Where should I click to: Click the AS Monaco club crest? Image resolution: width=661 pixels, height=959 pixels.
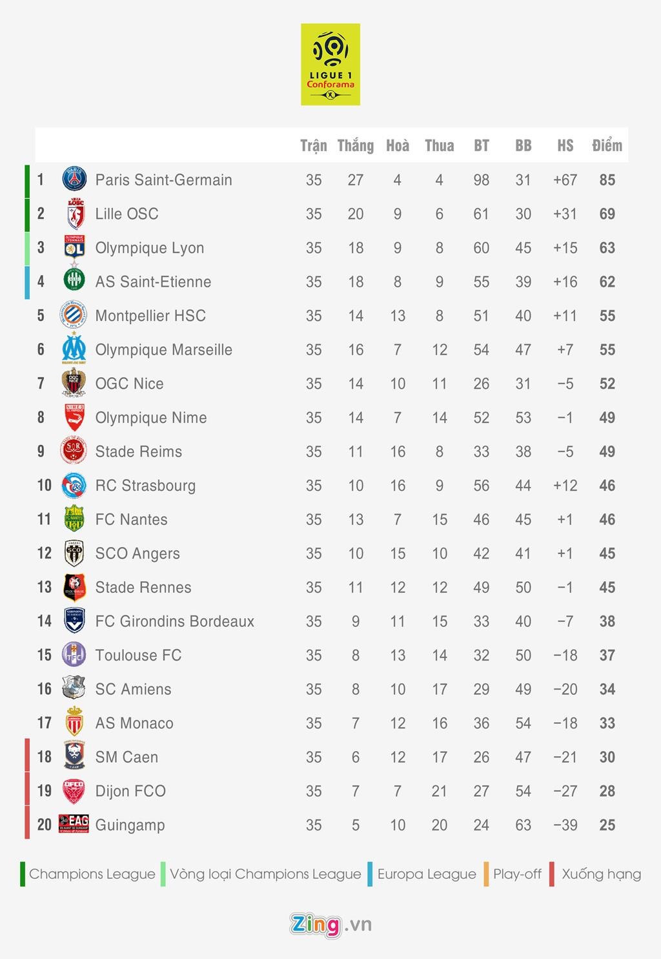pos(74,723)
